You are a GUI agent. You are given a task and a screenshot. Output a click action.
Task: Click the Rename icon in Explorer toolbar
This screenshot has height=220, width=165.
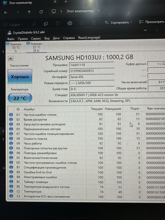click(70, 23)
